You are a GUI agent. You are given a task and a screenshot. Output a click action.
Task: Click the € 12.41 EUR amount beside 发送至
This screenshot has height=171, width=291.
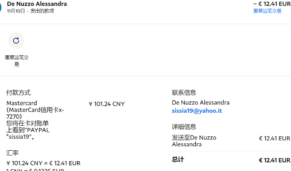(274, 138)
